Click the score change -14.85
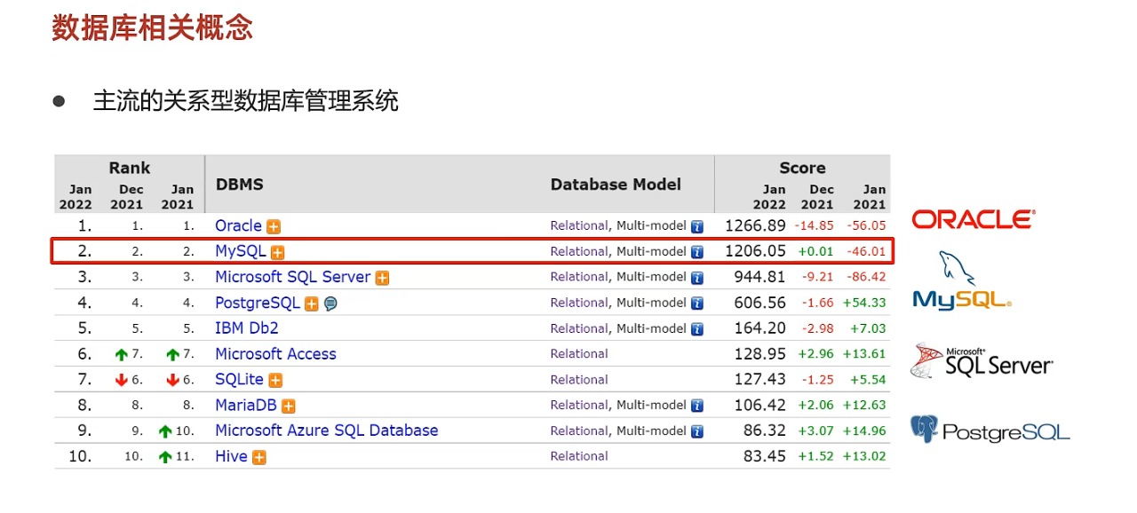The width and height of the screenshot is (1137, 513). coord(814,226)
